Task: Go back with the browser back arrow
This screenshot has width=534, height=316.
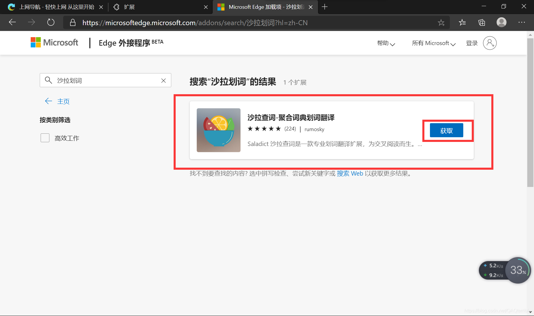Action: tap(12, 22)
